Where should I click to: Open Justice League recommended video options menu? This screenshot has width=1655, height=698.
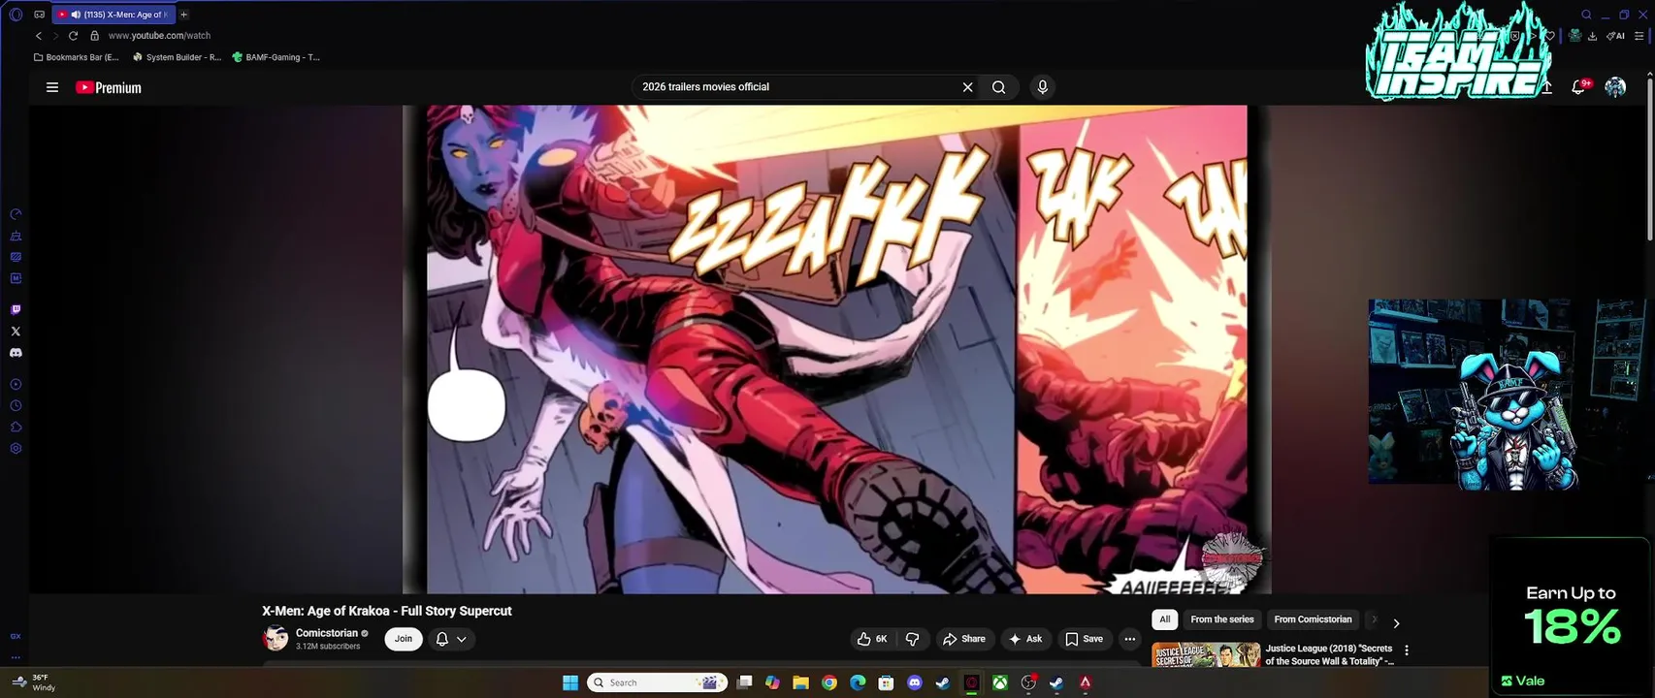pos(1407,650)
